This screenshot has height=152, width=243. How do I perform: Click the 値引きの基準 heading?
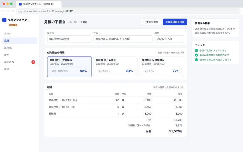(202, 23)
